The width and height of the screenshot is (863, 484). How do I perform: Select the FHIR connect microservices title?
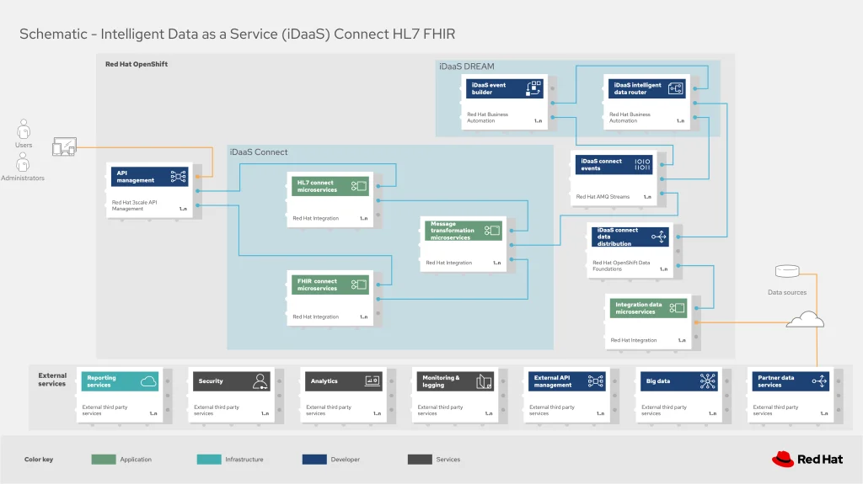pyautogui.click(x=317, y=285)
